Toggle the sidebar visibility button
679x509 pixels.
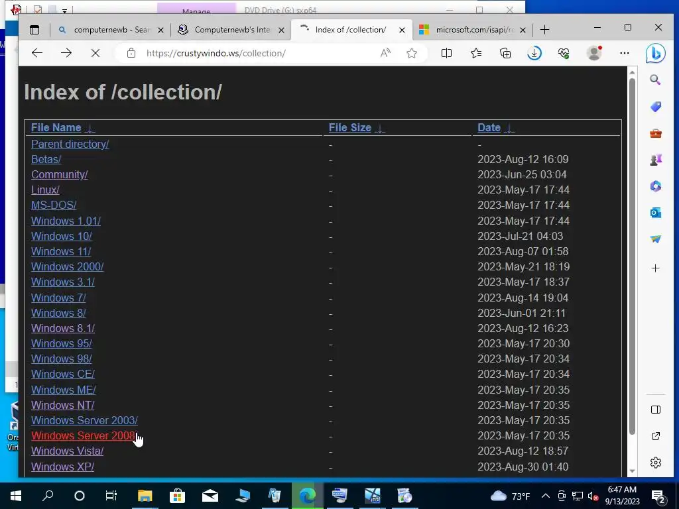pyautogui.click(x=656, y=410)
